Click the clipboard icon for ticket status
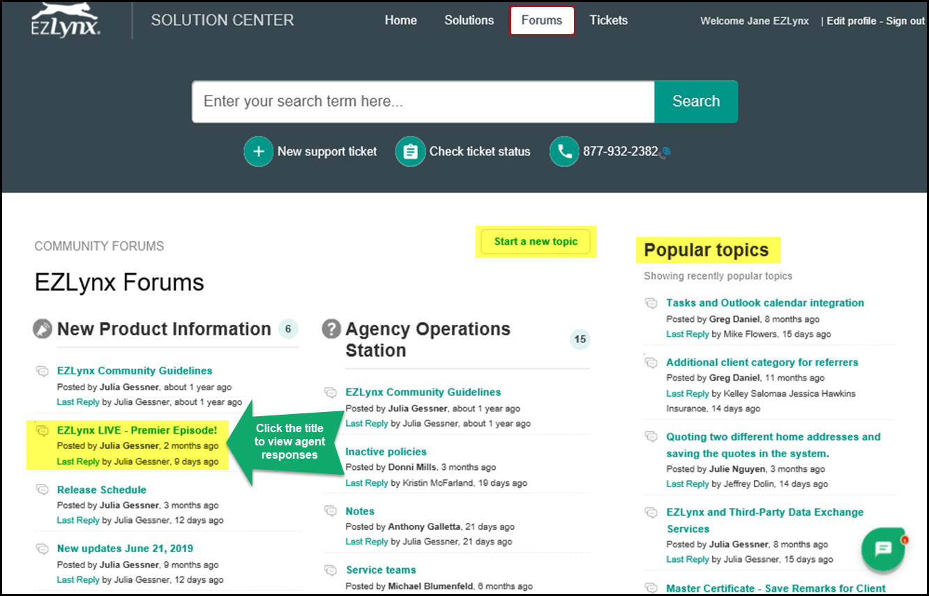Image resolution: width=929 pixels, height=596 pixels. [410, 151]
